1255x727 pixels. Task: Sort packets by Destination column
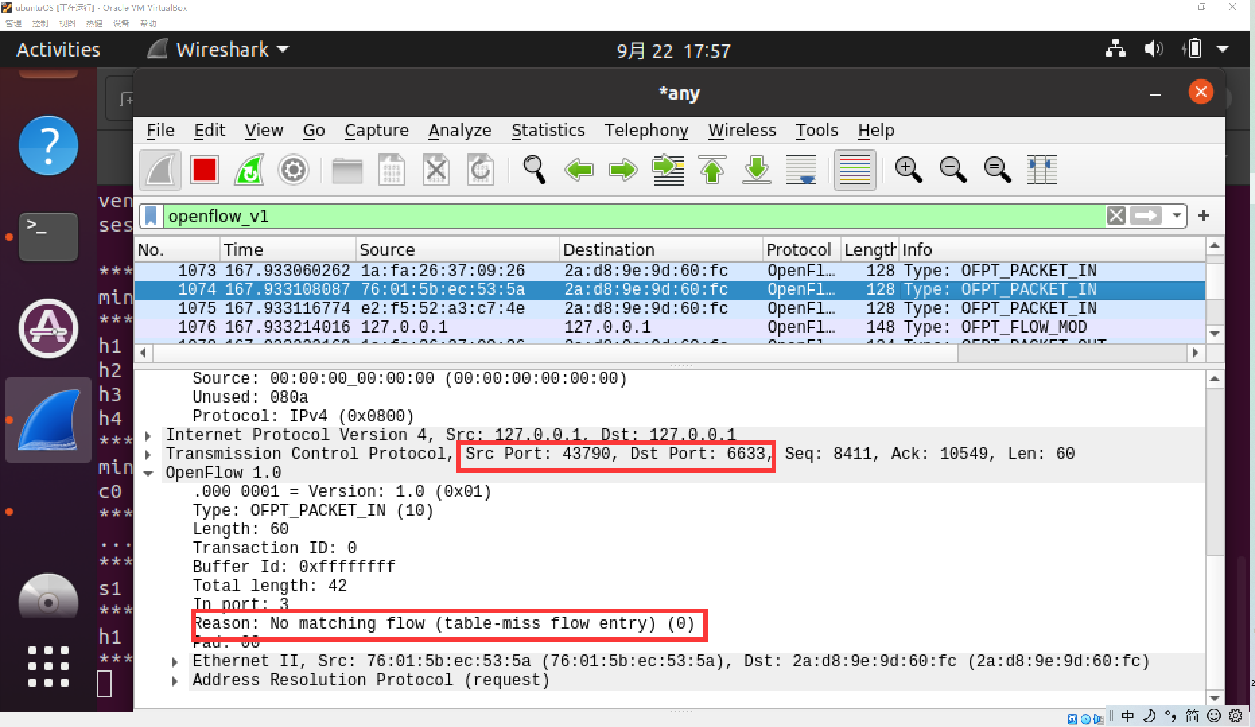661,250
